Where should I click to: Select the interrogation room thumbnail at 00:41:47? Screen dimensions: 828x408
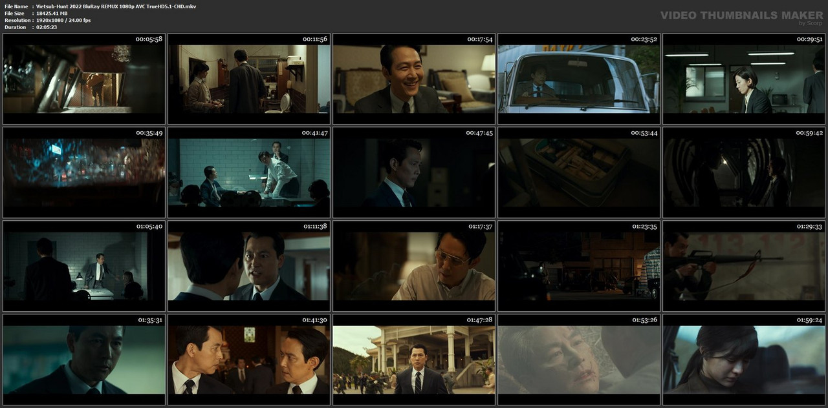(x=249, y=172)
